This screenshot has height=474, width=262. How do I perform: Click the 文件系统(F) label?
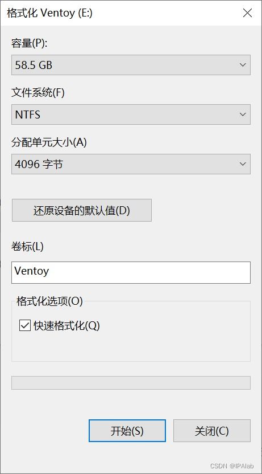38,92
